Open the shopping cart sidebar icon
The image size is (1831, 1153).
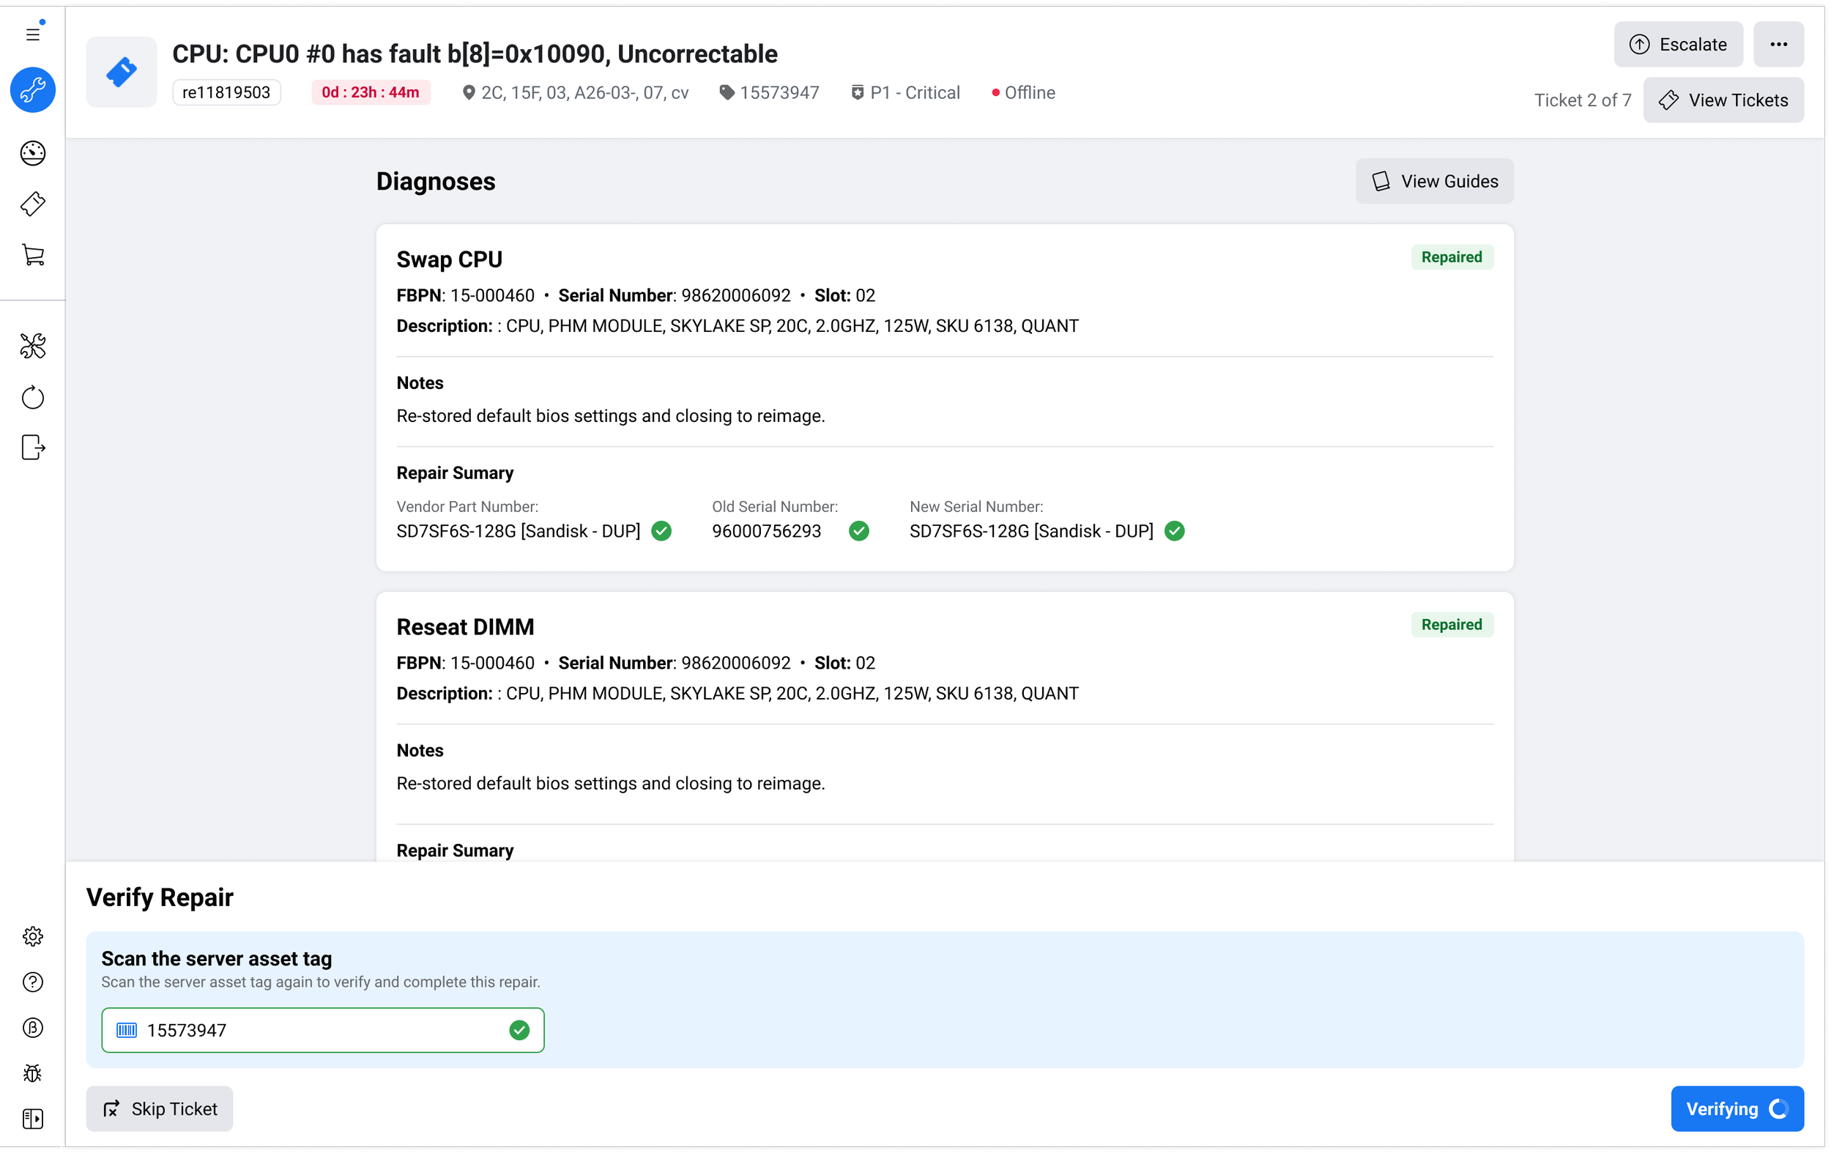click(x=33, y=256)
